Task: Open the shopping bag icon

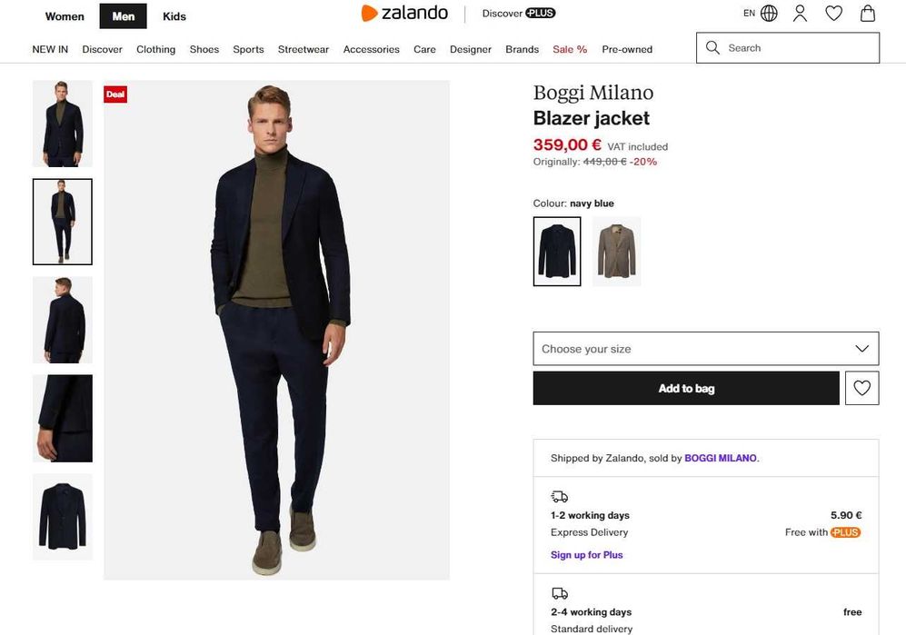Action: coord(868,14)
